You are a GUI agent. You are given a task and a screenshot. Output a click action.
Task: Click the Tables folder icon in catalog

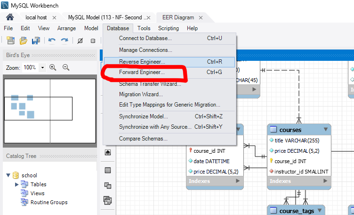tap(24, 184)
